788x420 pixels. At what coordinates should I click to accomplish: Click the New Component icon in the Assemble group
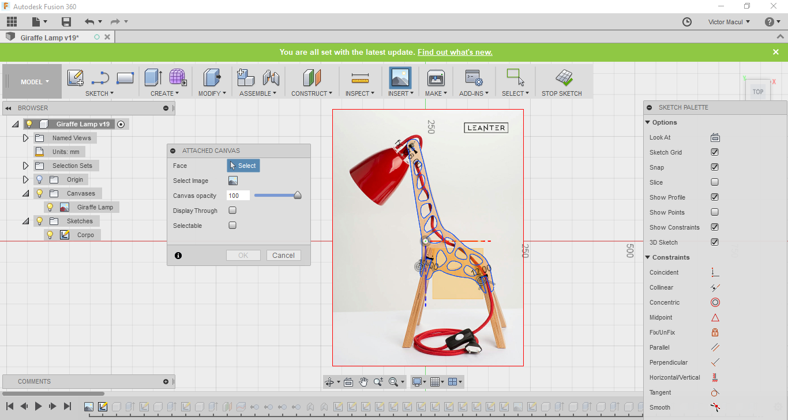tap(246, 77)
